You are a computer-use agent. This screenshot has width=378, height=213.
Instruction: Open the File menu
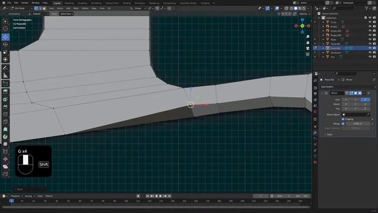(x=9, y=3)
